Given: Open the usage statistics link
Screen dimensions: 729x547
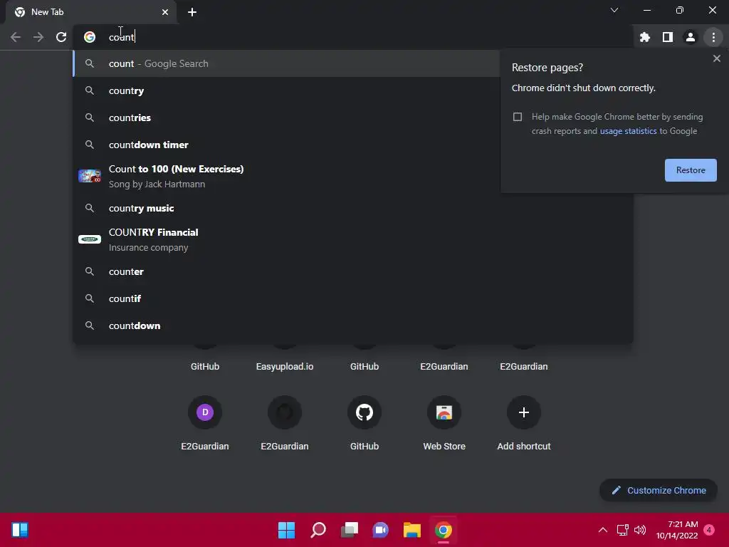Looking at the screenshot, I should click(x=628, y=131).
